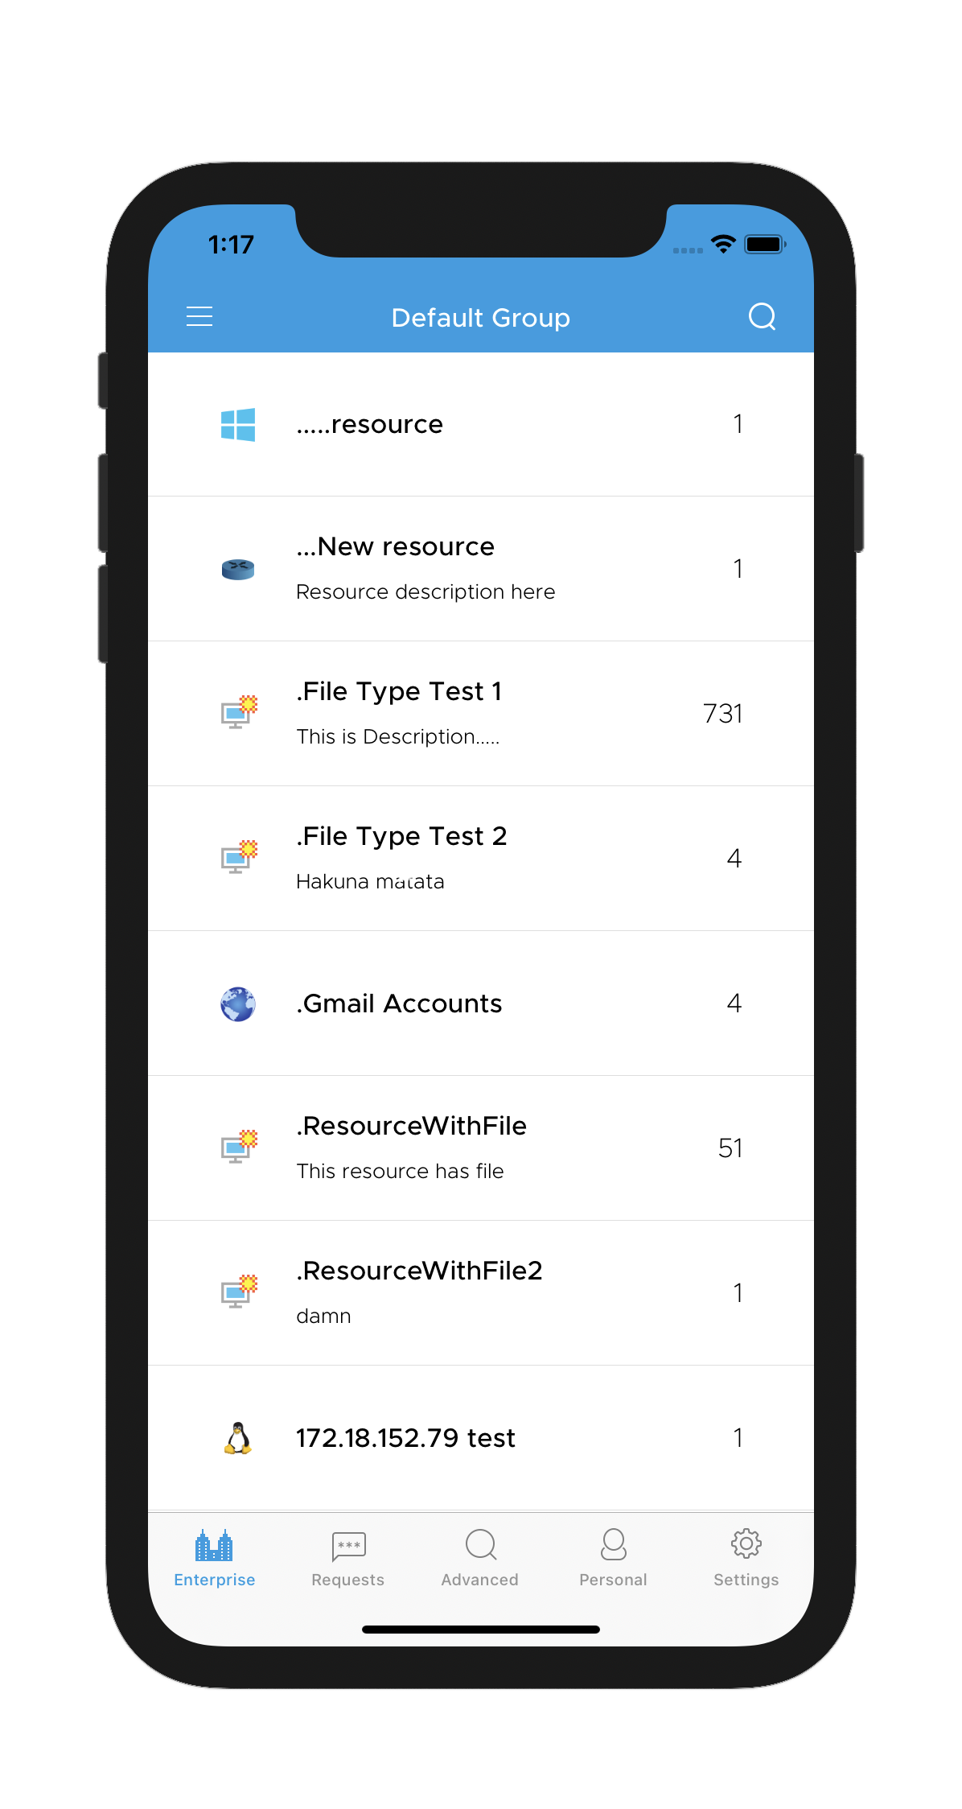Screen dimensions: 962x1809
Task: Tap the Default Group title
Action: (x=481, y=318)
